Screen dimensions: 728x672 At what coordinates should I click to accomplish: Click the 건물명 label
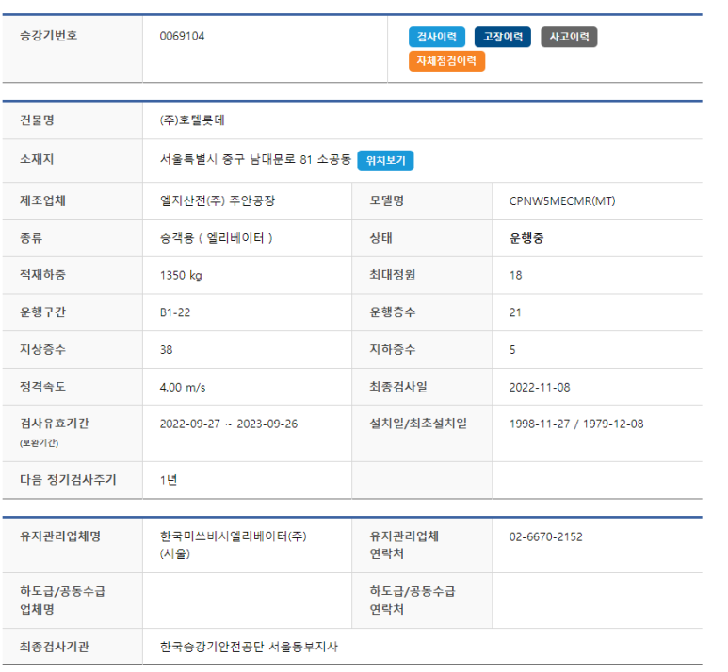coord(37,120)
